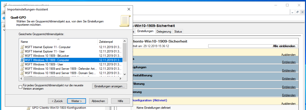Image resolution: width=306 pixels, height=110 pixels.
Task: Click icon of MSFT Windows 10 1909 - Computer
Action: tap(22, 60)
